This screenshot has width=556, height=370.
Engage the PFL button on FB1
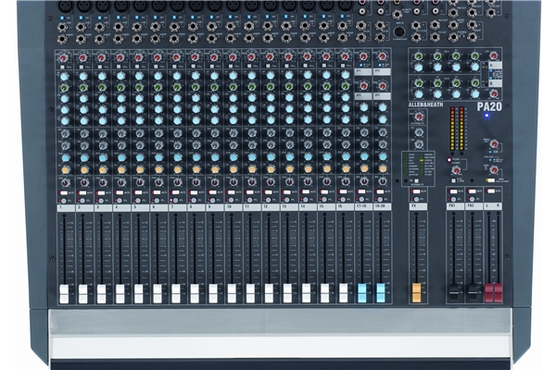click(x=453, y=200)
